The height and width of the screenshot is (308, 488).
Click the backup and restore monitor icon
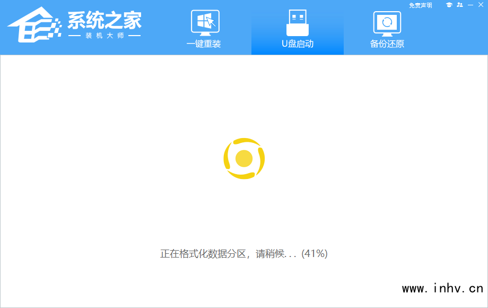(x=387, y=22)
